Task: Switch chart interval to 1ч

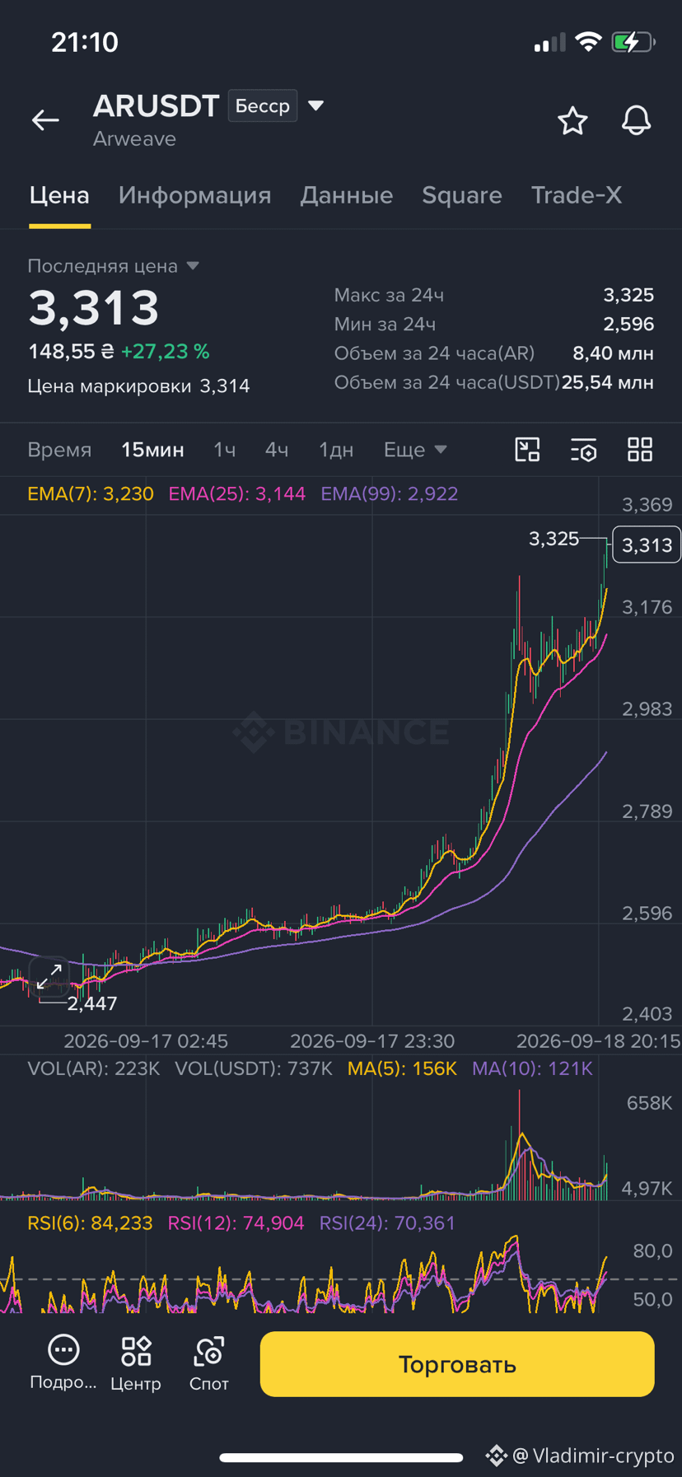Action: coord(224,450)
